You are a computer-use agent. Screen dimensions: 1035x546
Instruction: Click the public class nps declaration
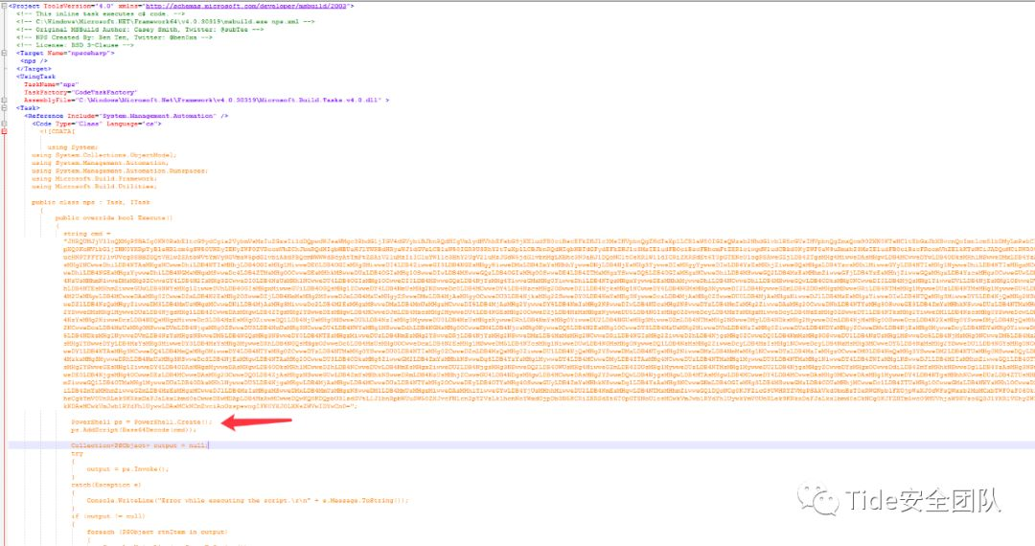[91, 202]
